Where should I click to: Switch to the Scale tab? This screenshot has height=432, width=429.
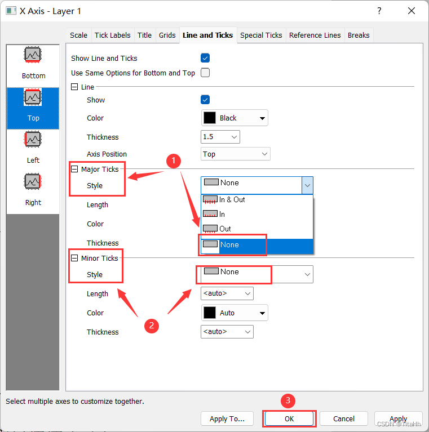point(78,35)
